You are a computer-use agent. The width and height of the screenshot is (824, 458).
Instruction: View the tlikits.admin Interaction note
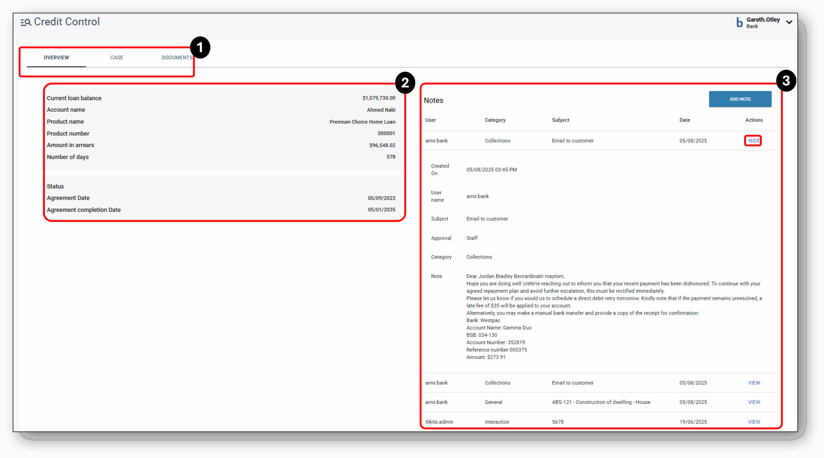(x=754, y=422)
